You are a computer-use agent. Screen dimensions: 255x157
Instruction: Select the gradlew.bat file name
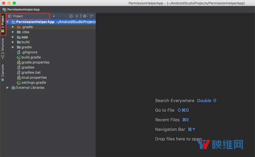point(31,72)
